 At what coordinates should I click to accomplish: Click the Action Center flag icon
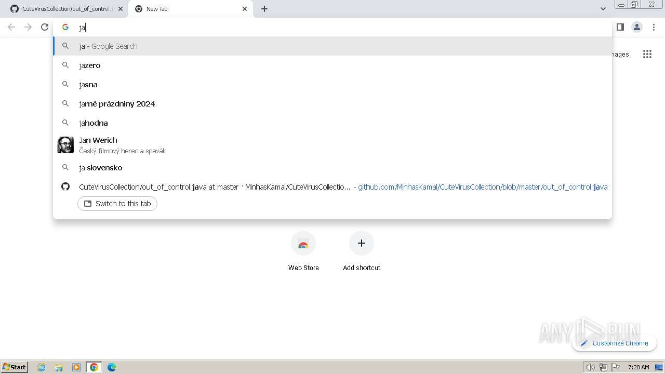tap(616, 367)
